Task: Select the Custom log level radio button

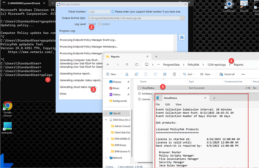Action: pos(99,24)
